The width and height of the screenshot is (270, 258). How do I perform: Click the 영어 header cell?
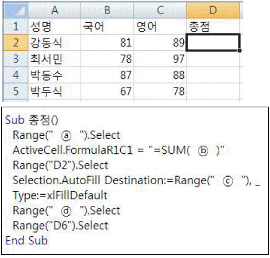(x=160, y=26)
